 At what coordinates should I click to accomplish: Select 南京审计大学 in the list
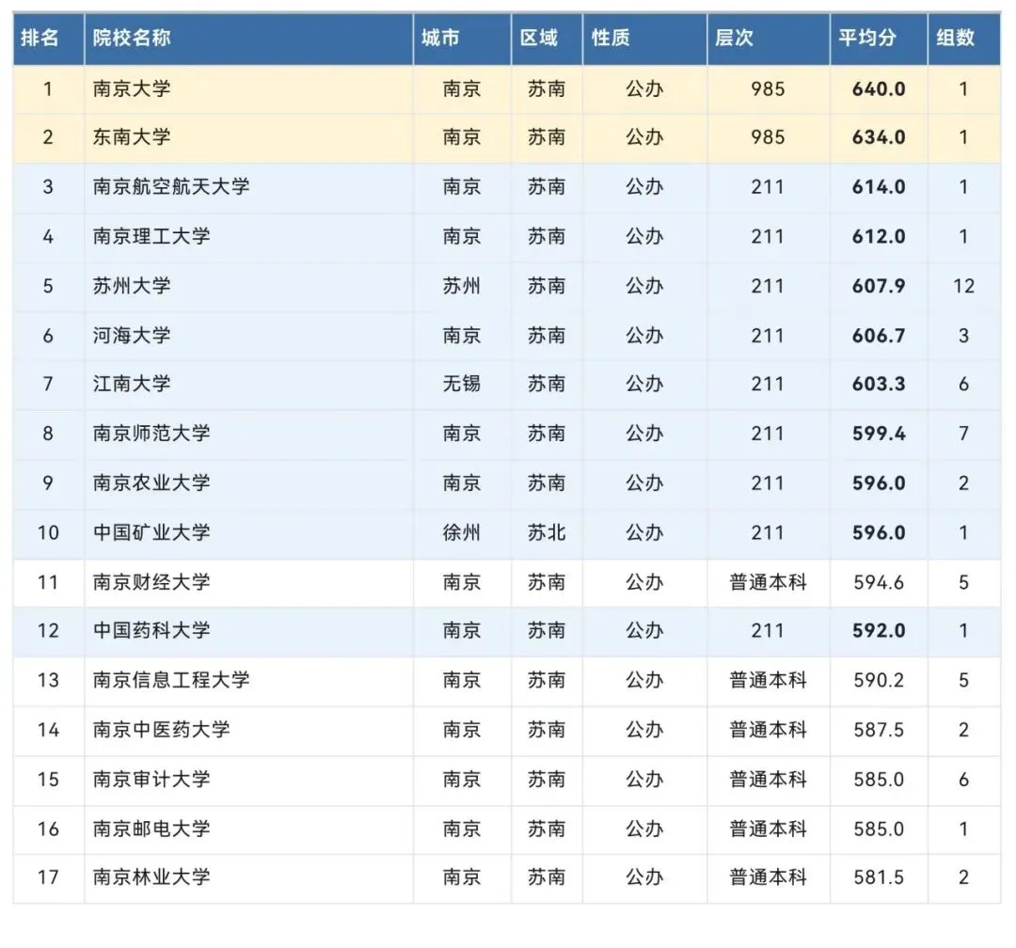[151, 780]
